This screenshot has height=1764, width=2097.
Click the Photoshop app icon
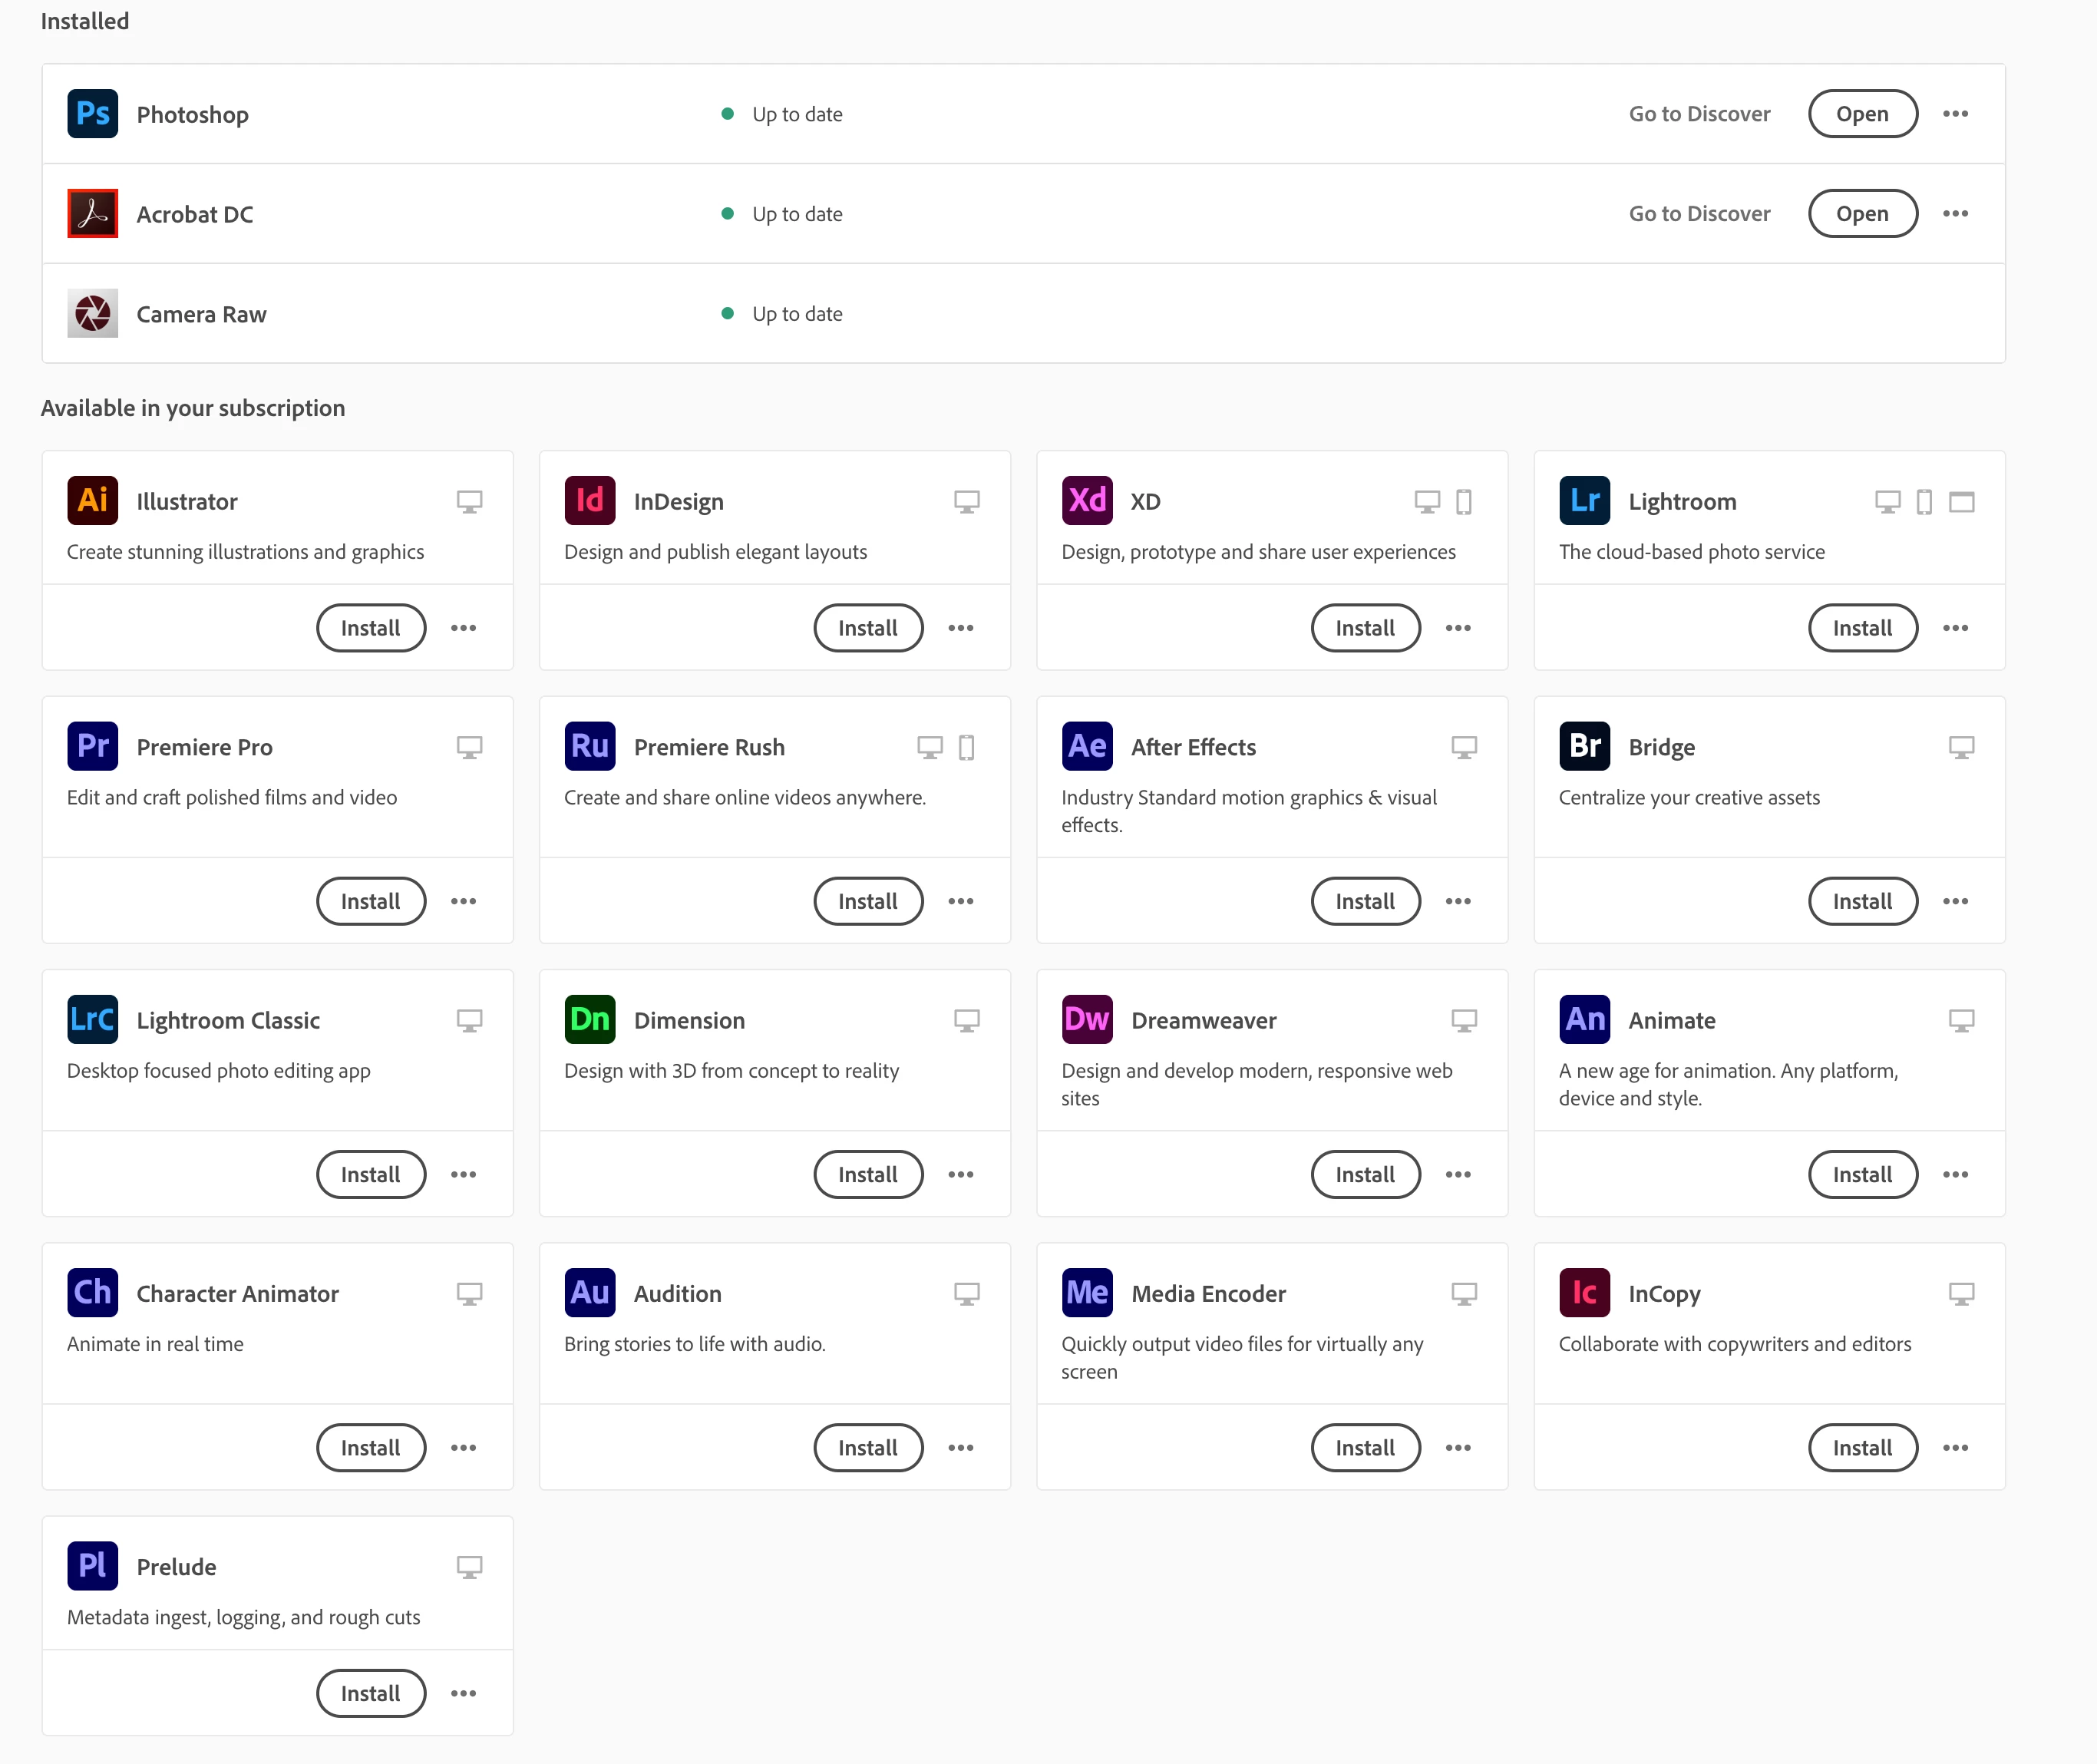pos(92,113)
